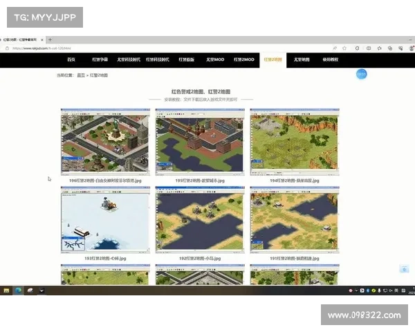The image size is (415, 332).
Task: Open map thumbnail 196 Statue of Liberty
Action: 105,142
